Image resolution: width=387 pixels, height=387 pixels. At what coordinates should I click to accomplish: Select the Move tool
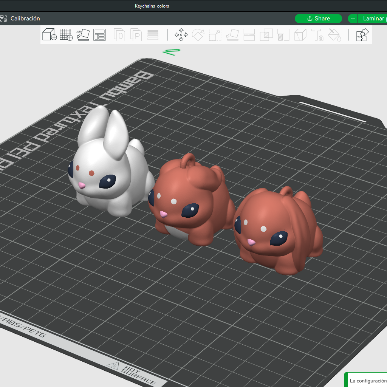[x=181, y=35]
